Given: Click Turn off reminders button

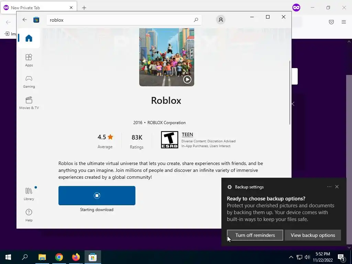Looking at the screenshot, I should tap(255, 235).
